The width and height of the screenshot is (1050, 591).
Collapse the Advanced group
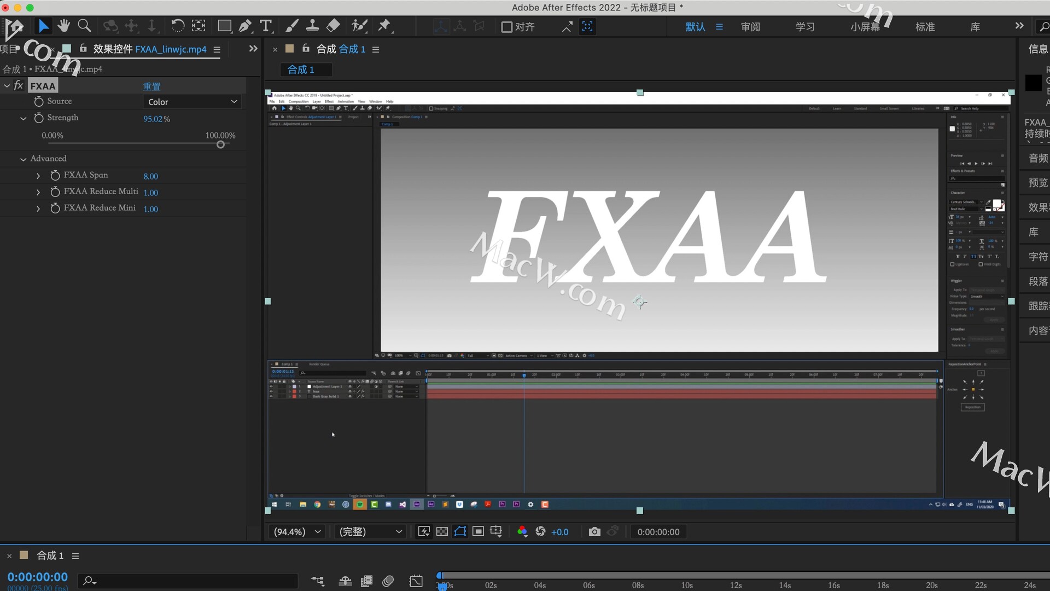pyautogui.click(x=23, y=159)
